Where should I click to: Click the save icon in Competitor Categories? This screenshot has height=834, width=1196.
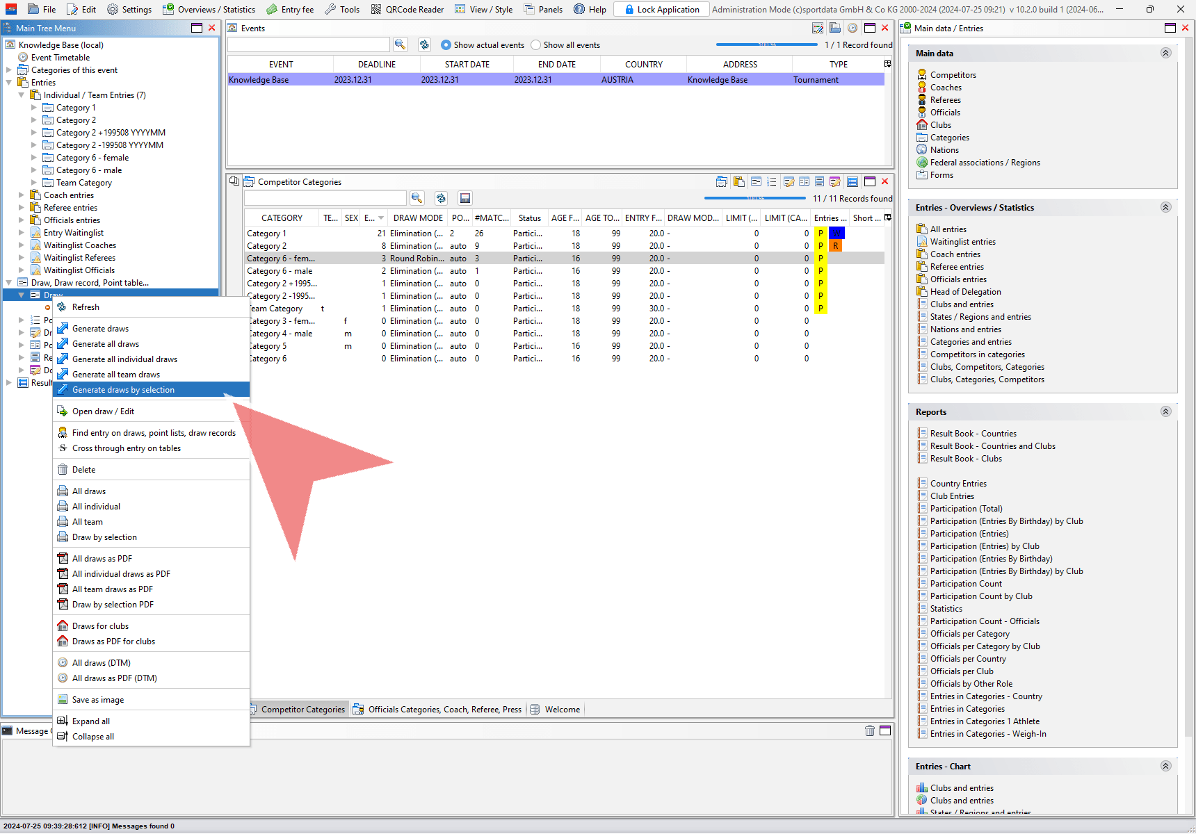[x=465, y=198]
